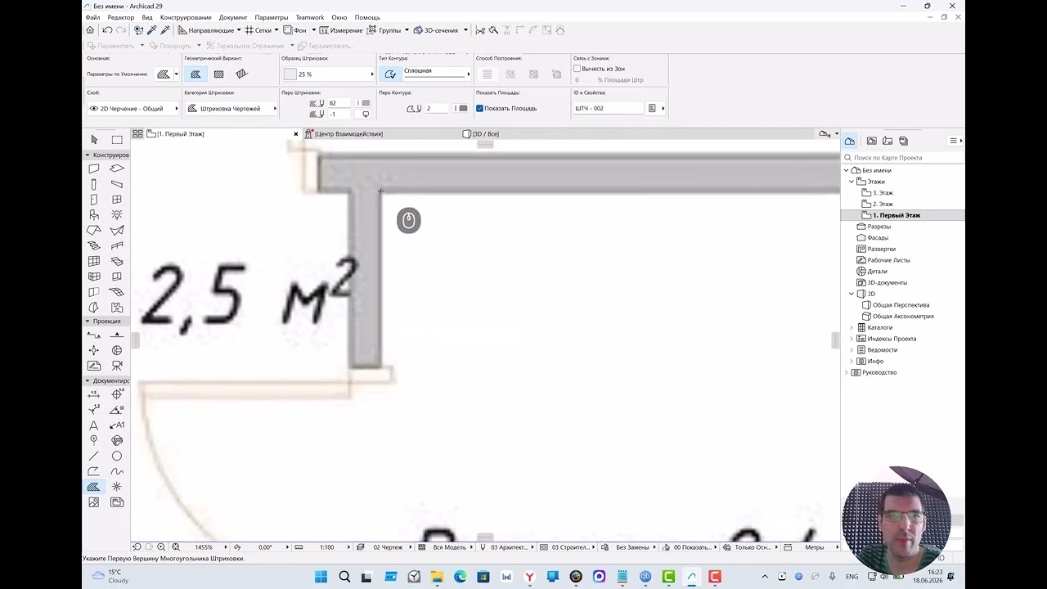Select the Text tool
Screen dimensions: 1047x589
(x=94, y=425)
